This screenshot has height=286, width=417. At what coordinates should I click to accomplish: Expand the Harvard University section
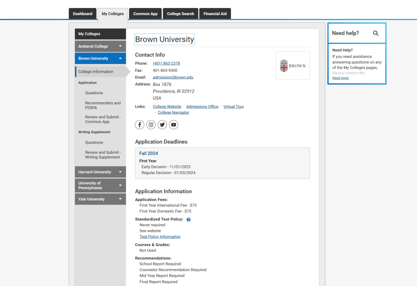(x=100, y=172)
